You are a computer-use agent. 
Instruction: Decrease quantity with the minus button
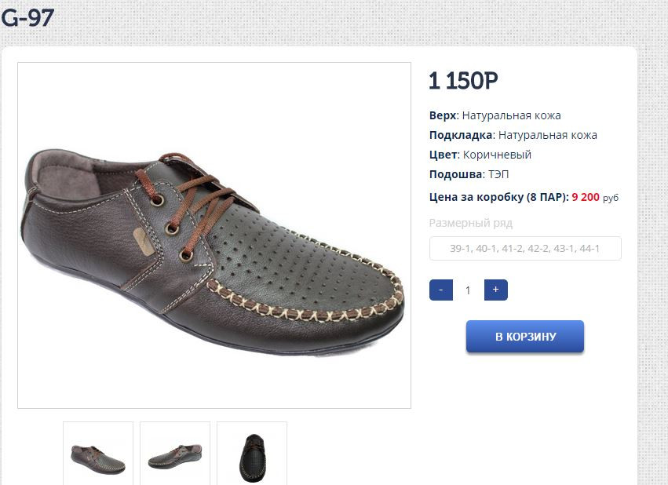[441, 290]
